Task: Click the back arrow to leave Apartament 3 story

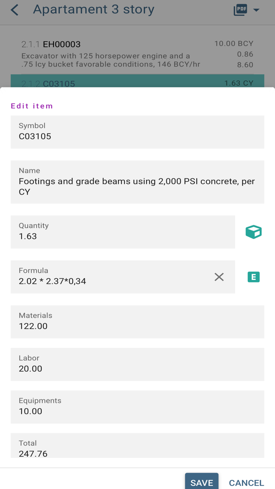Action: [x=14, y=10]
